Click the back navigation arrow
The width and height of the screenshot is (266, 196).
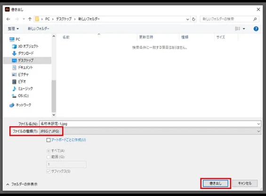pyautogui.click(x=8, y=19)
